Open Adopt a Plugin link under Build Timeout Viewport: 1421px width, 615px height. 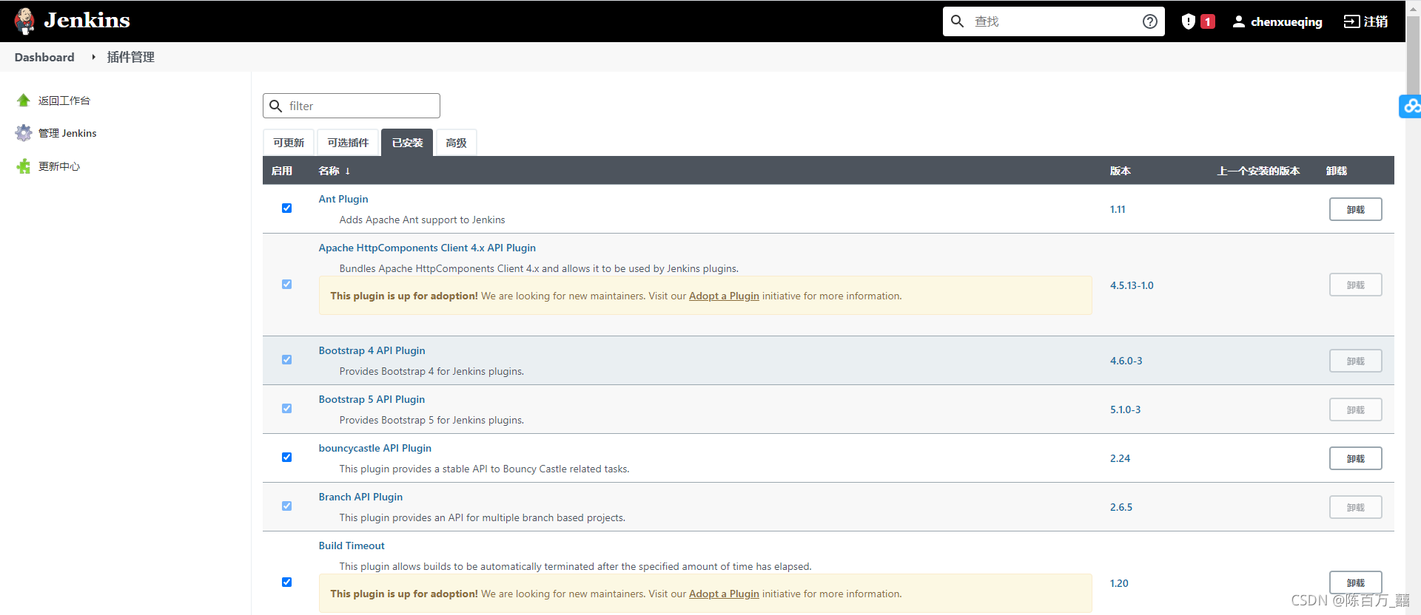[724, 594]
